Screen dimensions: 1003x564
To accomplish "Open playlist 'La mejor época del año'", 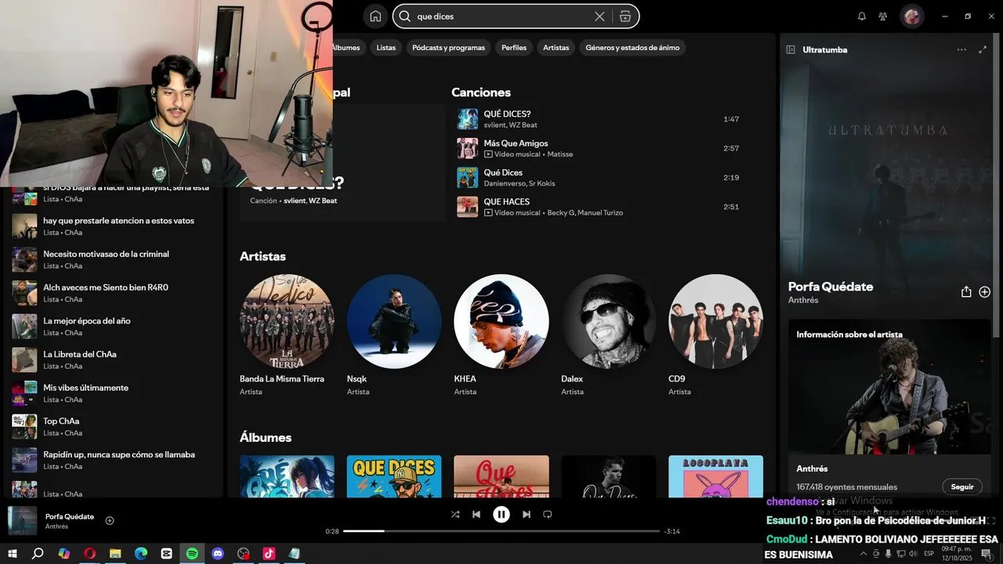I will tap(114, 327).
